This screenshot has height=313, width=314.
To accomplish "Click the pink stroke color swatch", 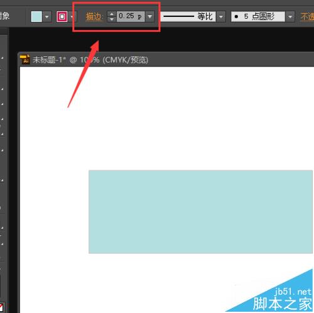I will tap(62, 16).
